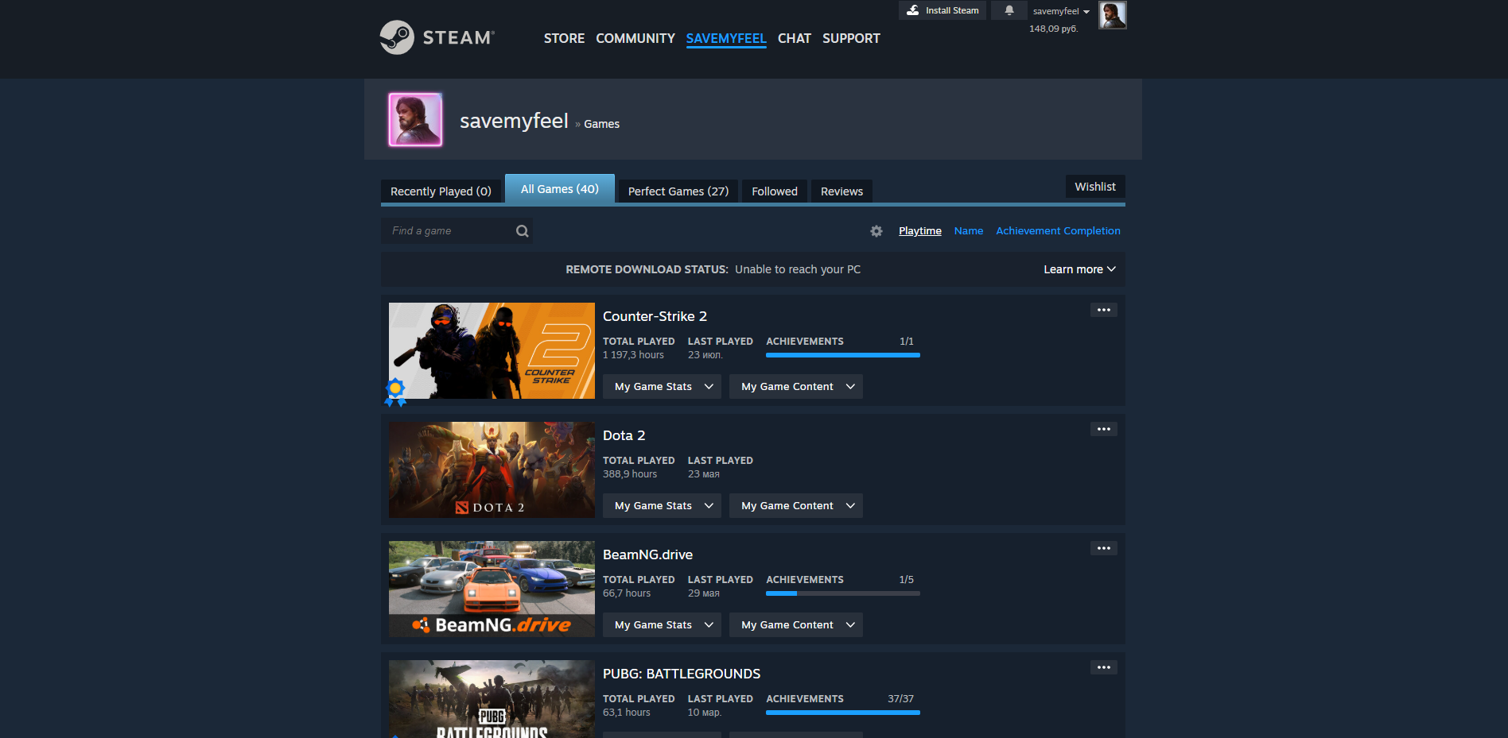Screen dimensions: 1508x738
Task: Sort games by Name
Action: (969, 231)
